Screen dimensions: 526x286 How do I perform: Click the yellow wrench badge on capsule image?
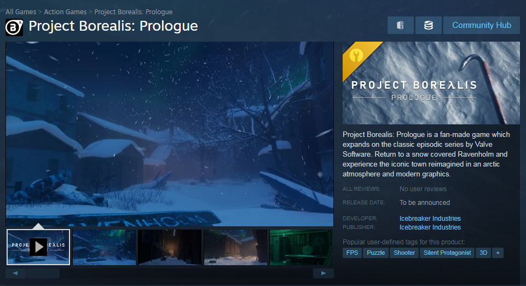(x=356, y=55)
